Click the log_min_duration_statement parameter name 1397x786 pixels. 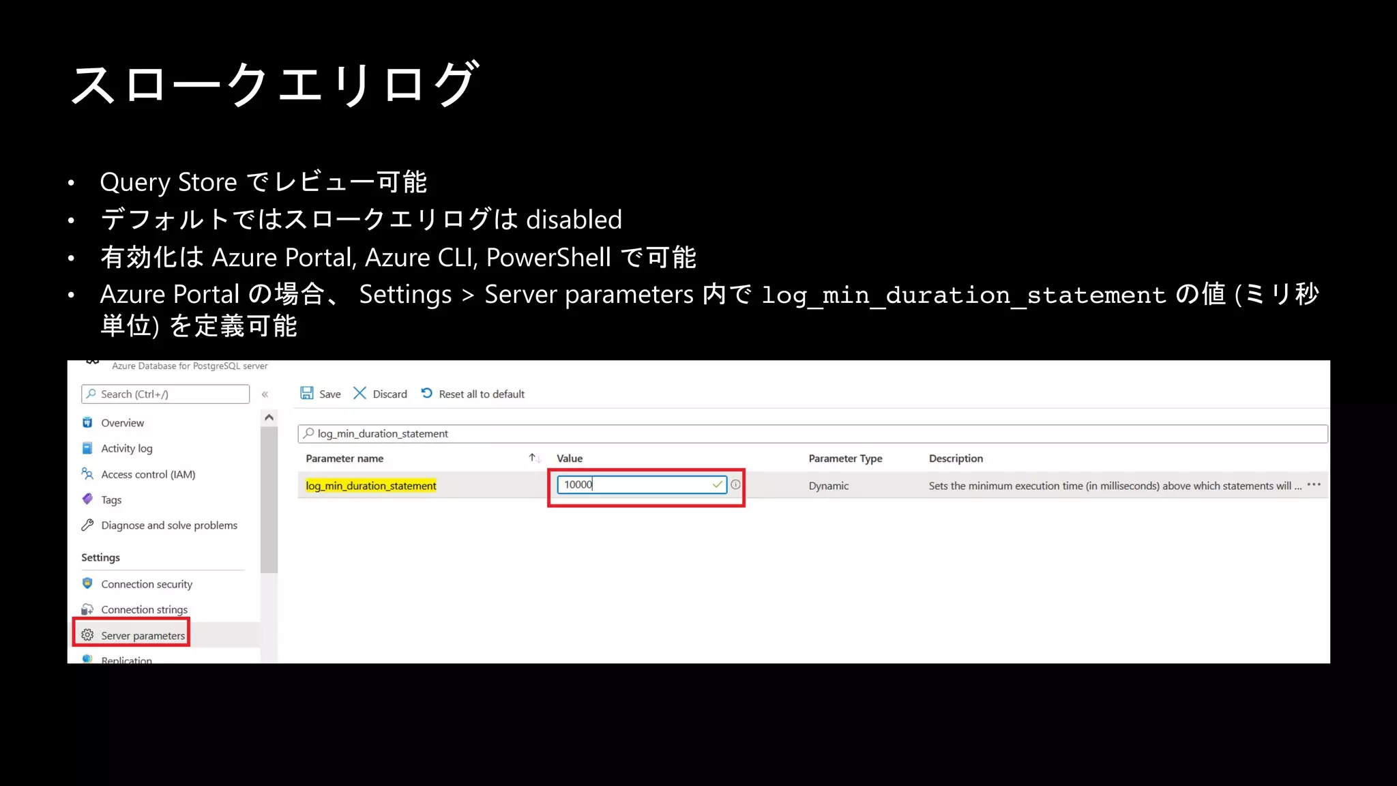pyautogui.click(x=371, y=485)
